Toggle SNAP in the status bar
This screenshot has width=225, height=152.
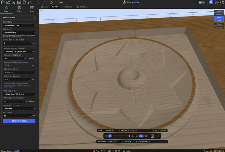(17, 151)
